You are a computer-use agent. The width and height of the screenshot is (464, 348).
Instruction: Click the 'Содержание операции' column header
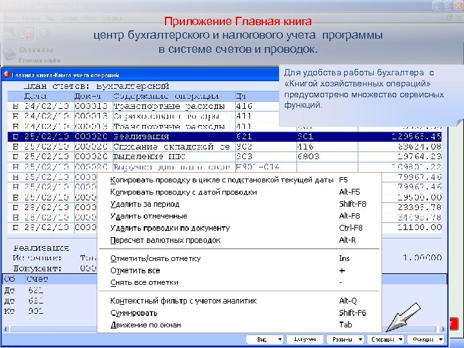tap(166, 96)
